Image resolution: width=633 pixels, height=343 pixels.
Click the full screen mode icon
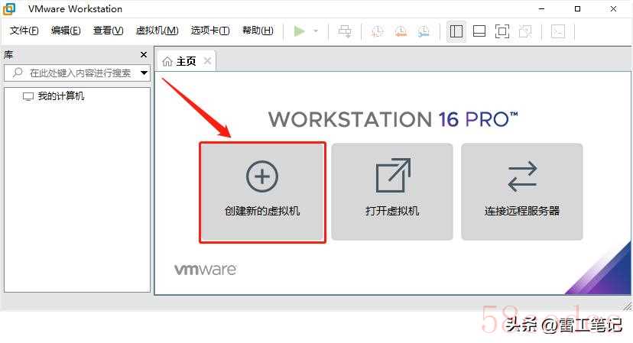click(x=502, y=31)
